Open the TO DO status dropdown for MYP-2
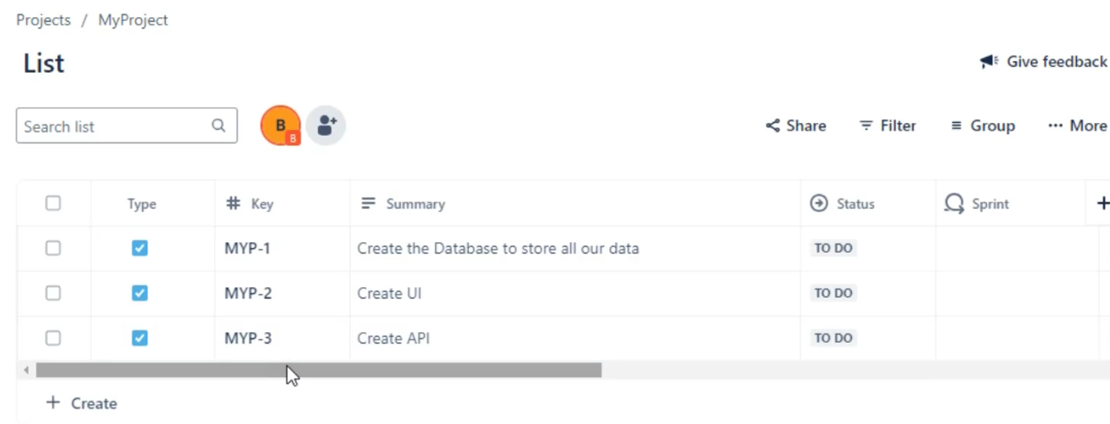This screenshot has height=424, width=1110. point(834,293)
